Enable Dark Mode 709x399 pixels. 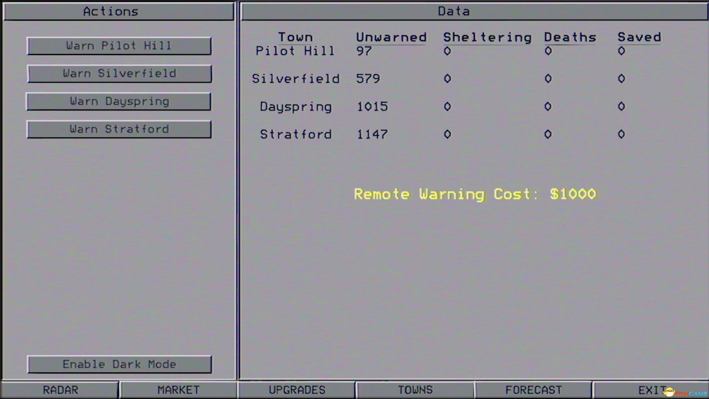(x=119, y=364)
